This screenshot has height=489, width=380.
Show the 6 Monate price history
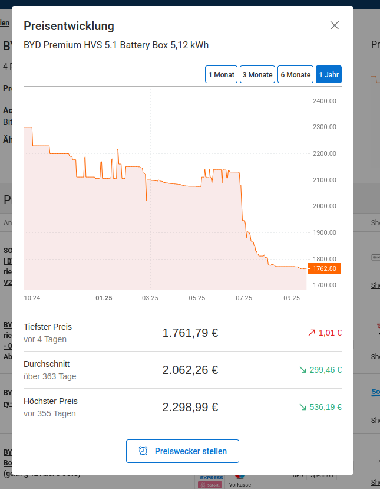295,75
